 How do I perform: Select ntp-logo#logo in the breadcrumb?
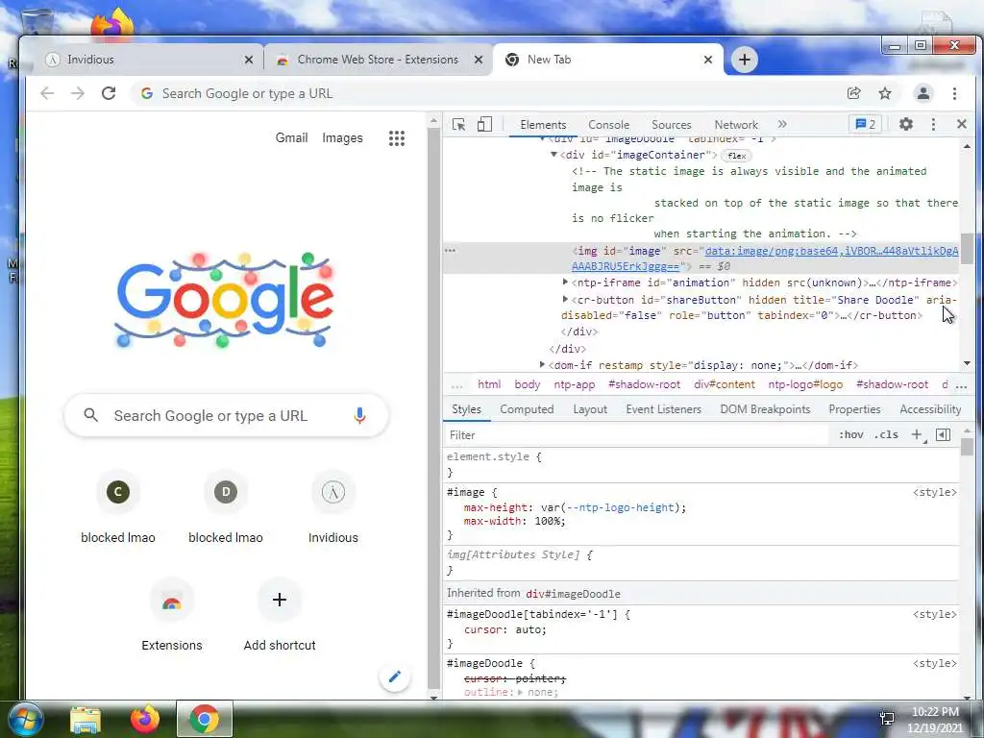(x=805, y=384)
